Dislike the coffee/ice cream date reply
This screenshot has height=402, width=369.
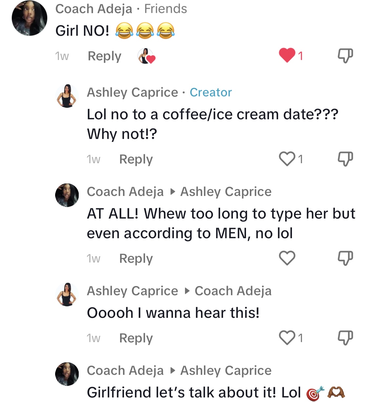345,159
